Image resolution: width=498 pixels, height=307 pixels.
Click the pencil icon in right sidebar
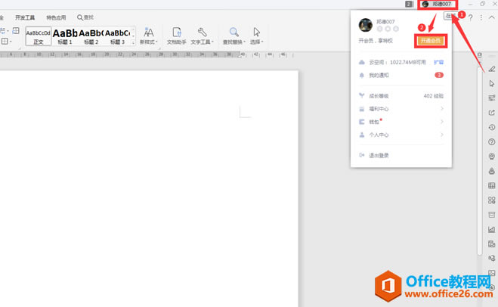(x=492, y=69)
